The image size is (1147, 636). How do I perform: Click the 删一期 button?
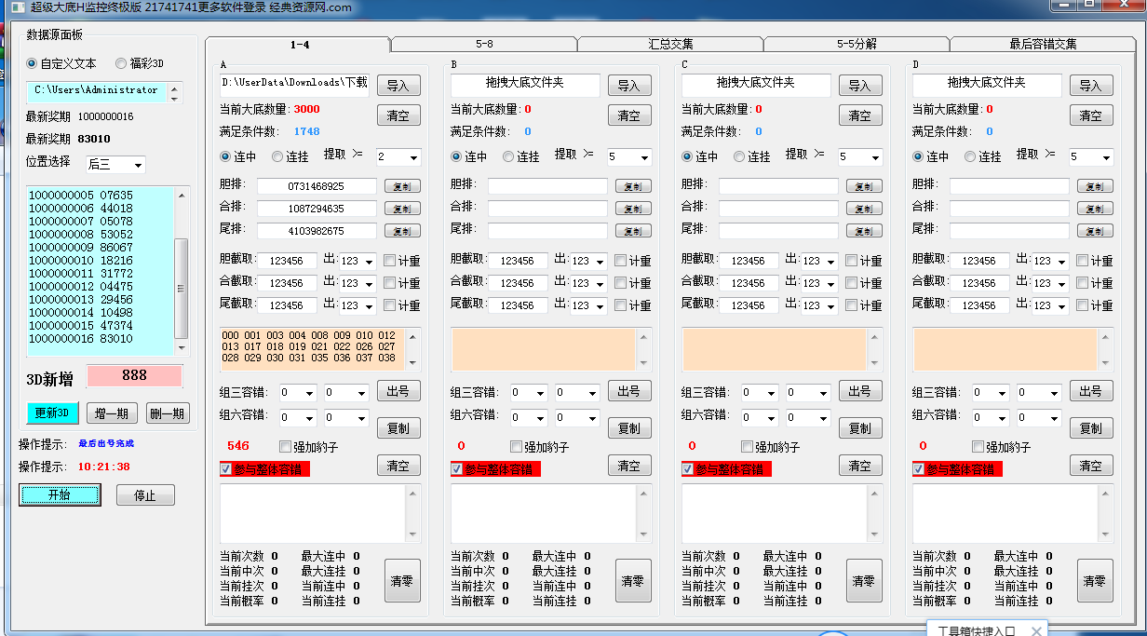coord(168,413)
